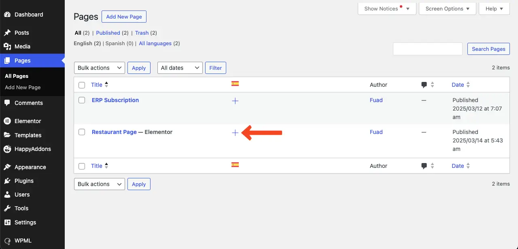Open the Media menu

click(32, 46)
